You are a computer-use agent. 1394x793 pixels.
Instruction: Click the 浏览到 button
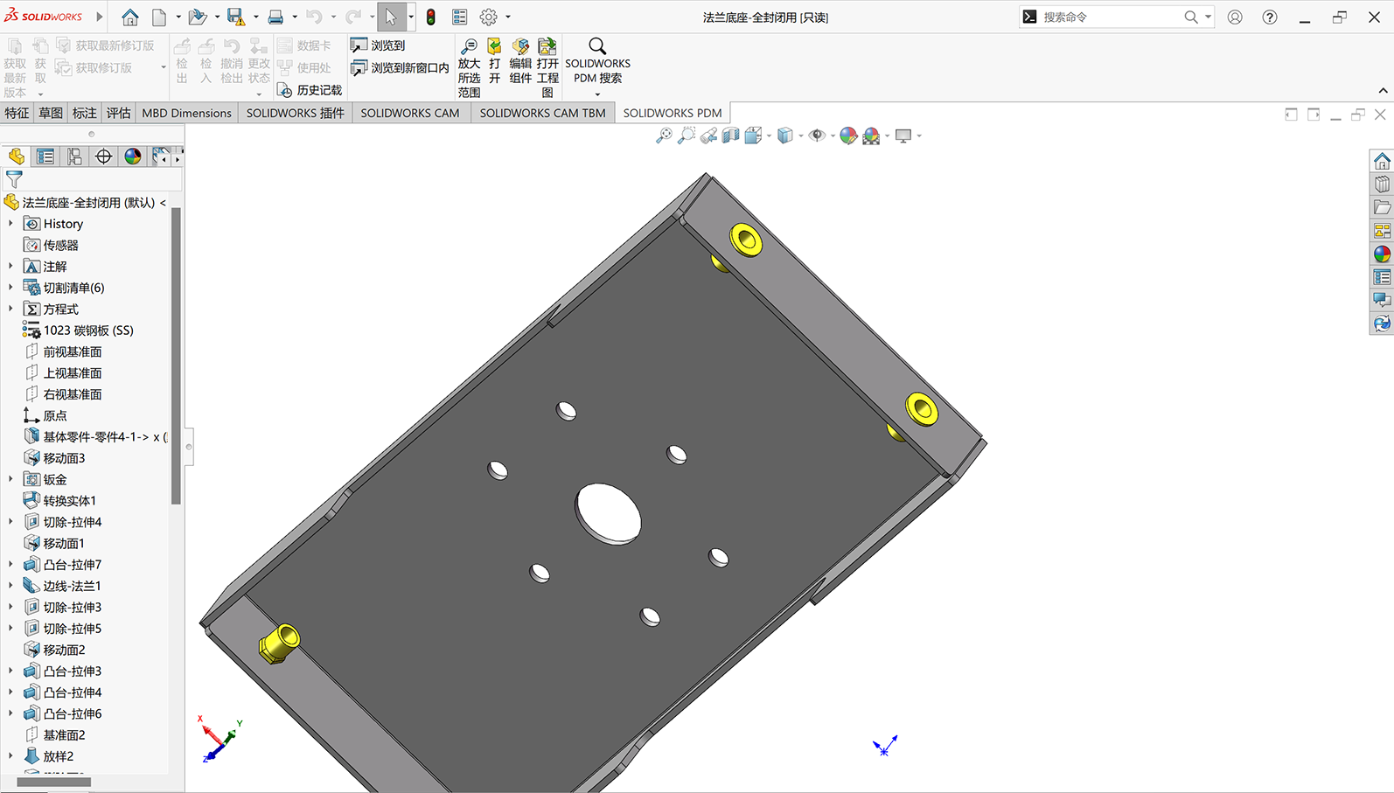tap(378, 45)
